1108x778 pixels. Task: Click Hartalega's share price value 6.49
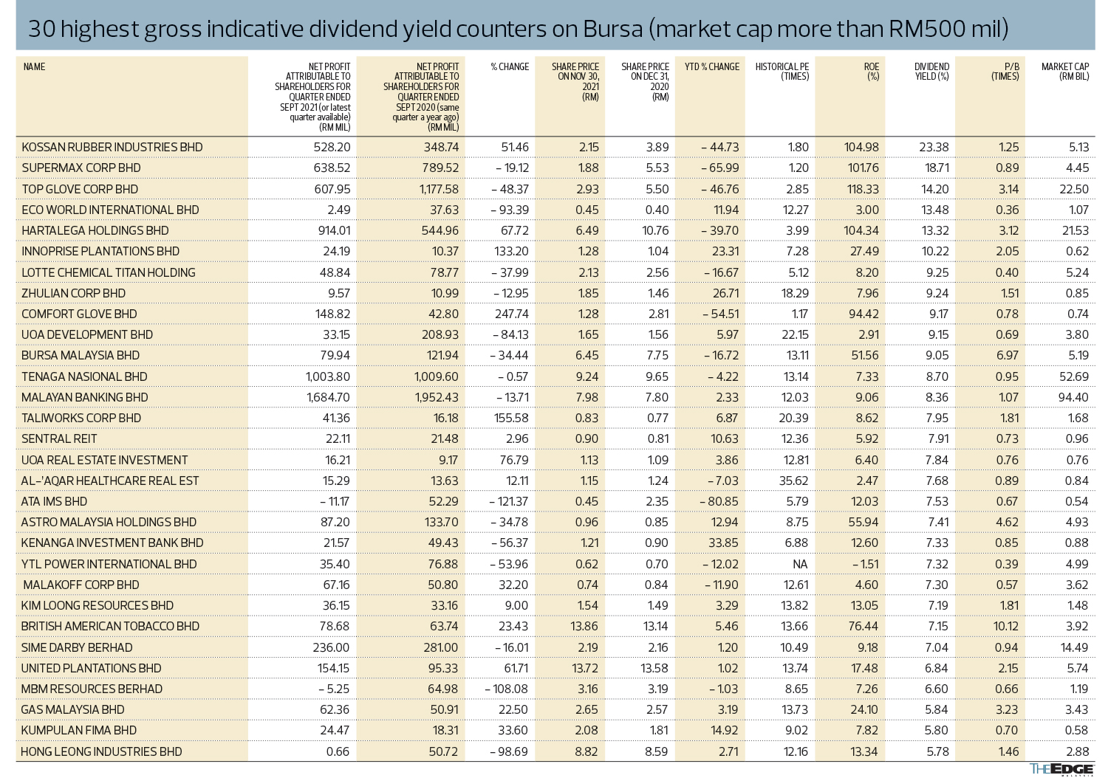pos(587,230)
